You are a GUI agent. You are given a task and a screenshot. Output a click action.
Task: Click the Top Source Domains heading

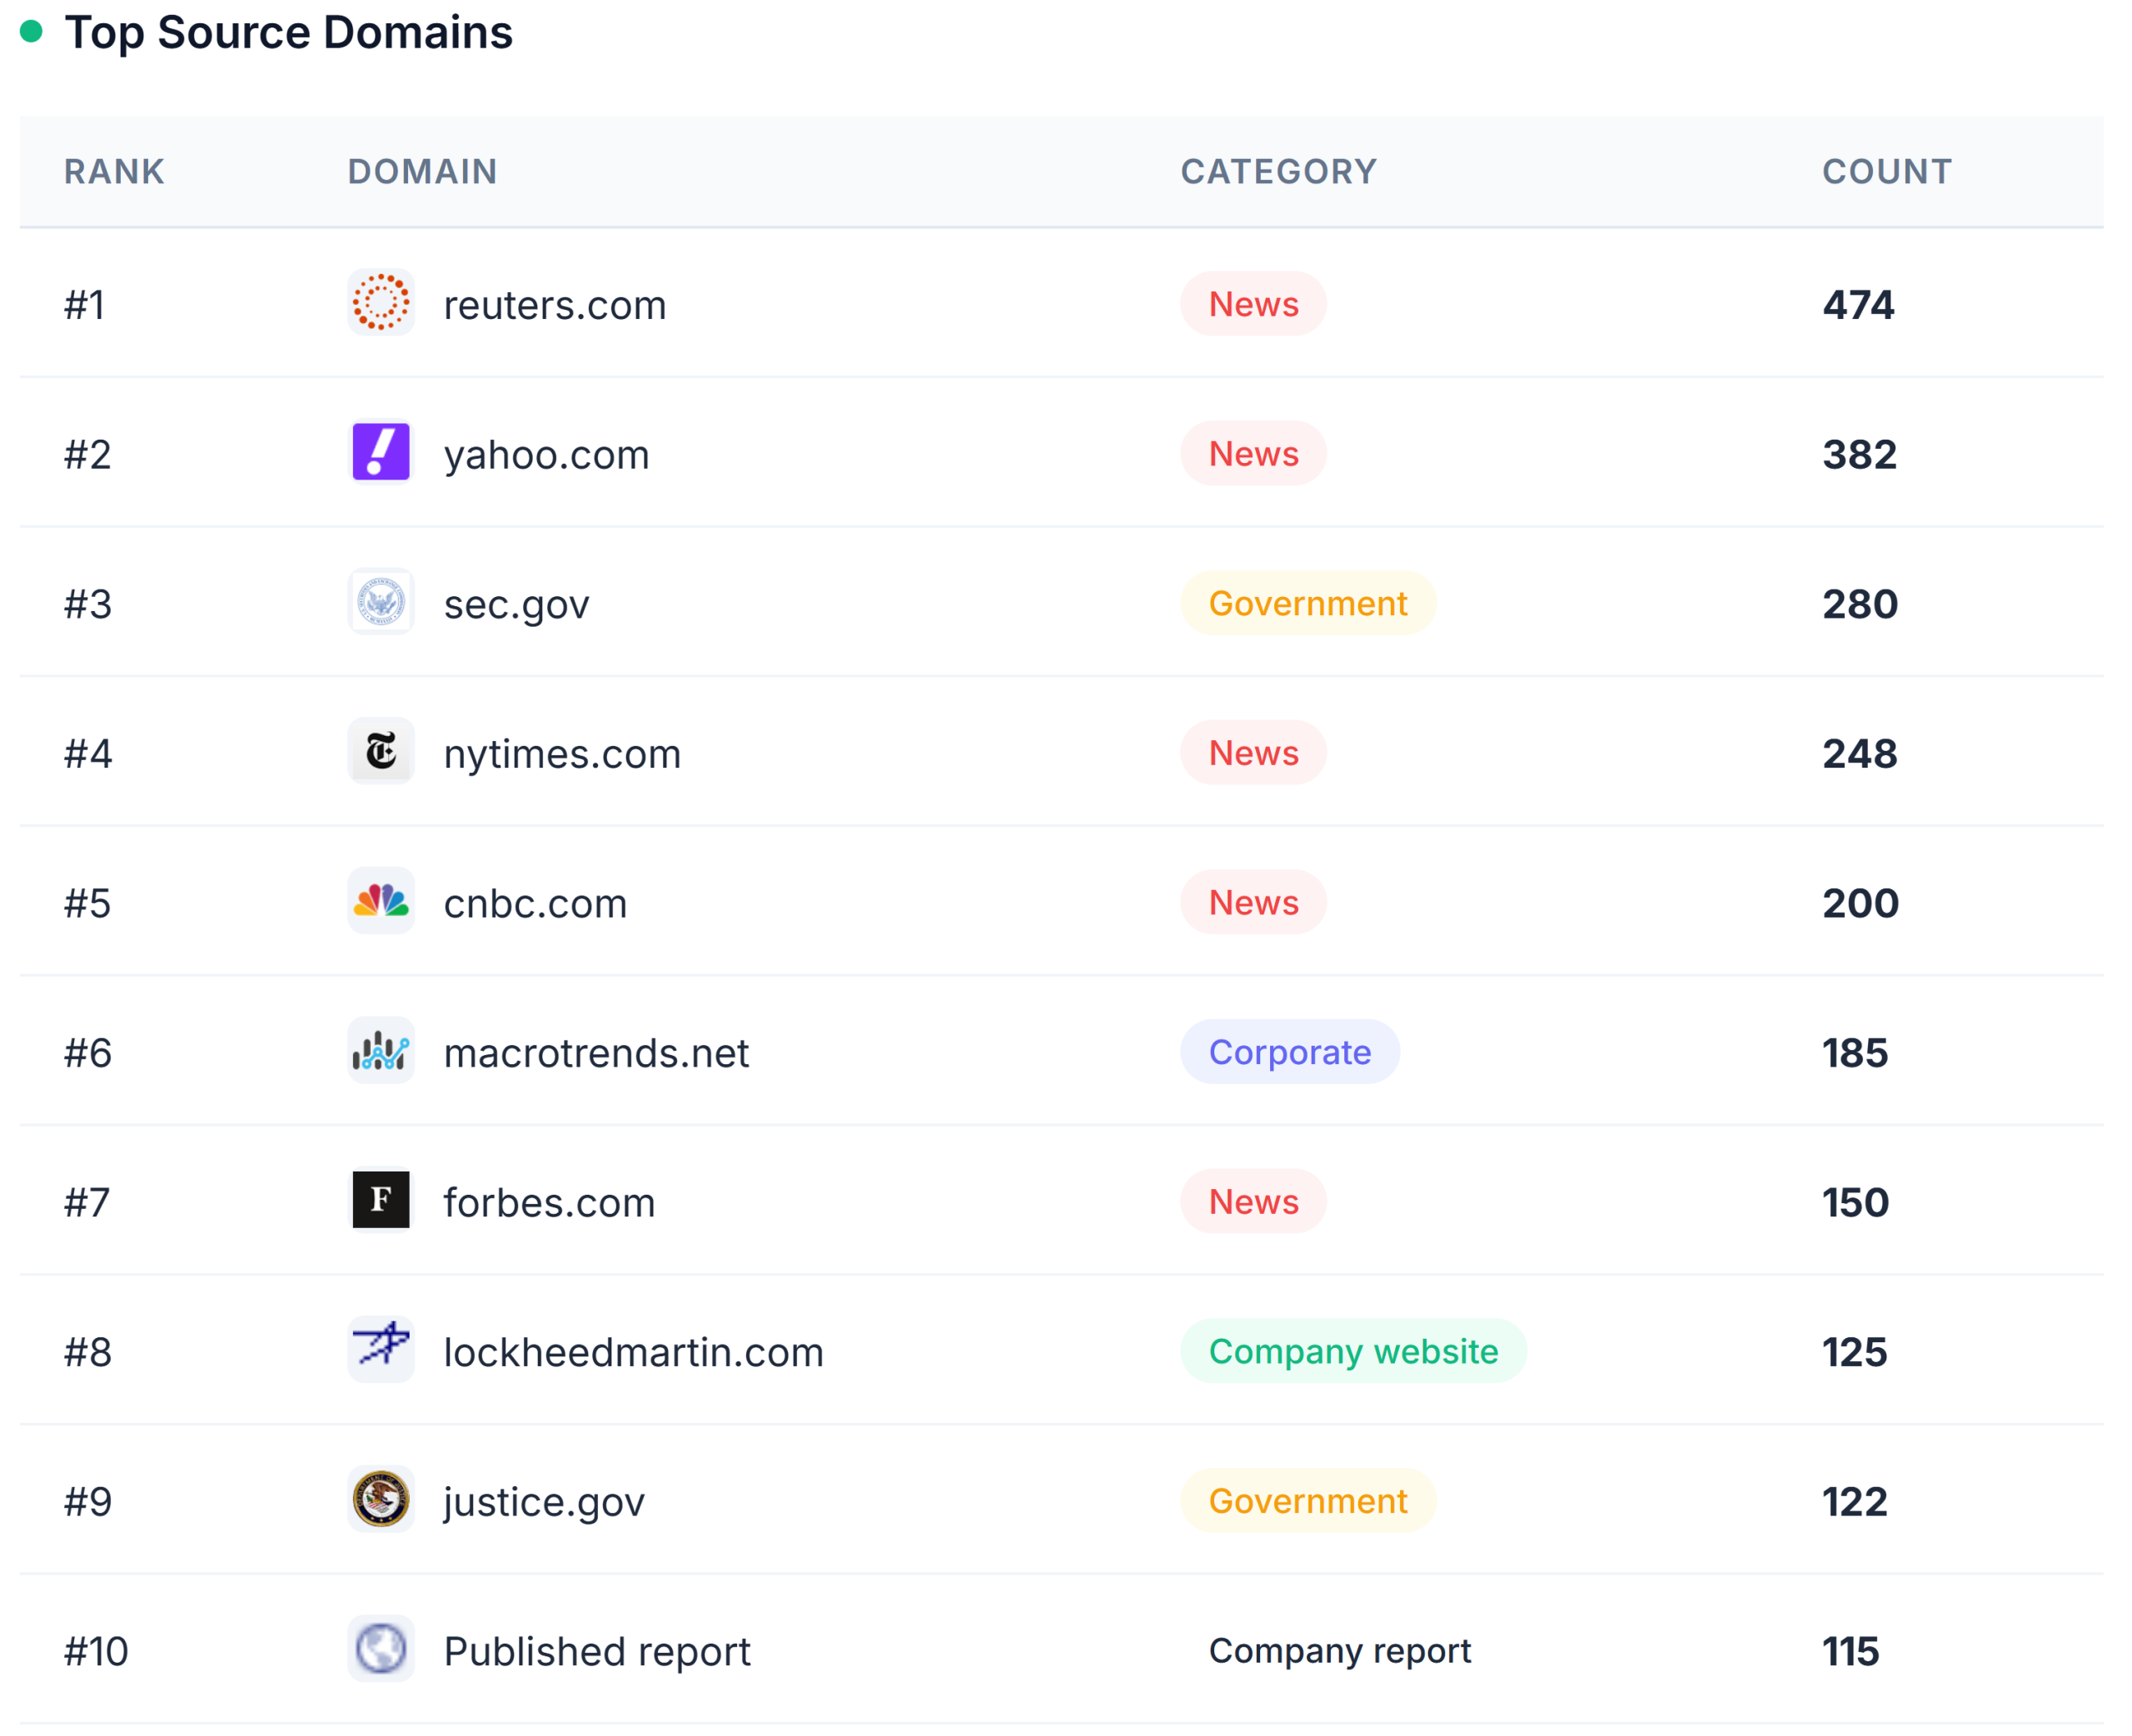[x=290, y=33]
